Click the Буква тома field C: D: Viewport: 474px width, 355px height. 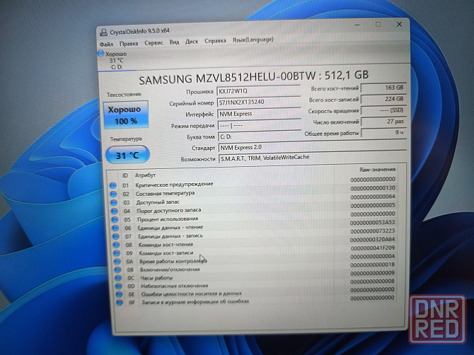click(260, 136)
